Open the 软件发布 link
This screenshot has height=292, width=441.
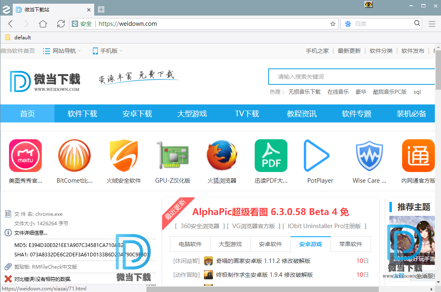[413, 51]
